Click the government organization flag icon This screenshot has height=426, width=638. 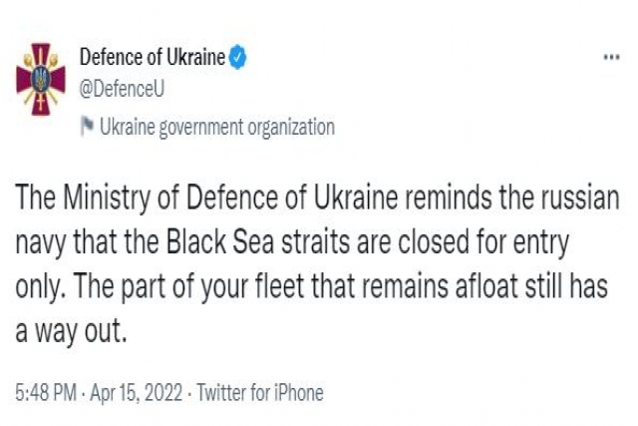[x=87, y=127]
